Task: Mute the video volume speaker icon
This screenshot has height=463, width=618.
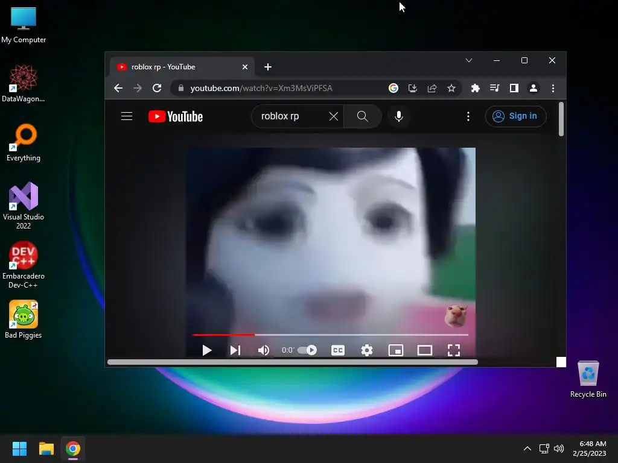Action: point(263,350)
